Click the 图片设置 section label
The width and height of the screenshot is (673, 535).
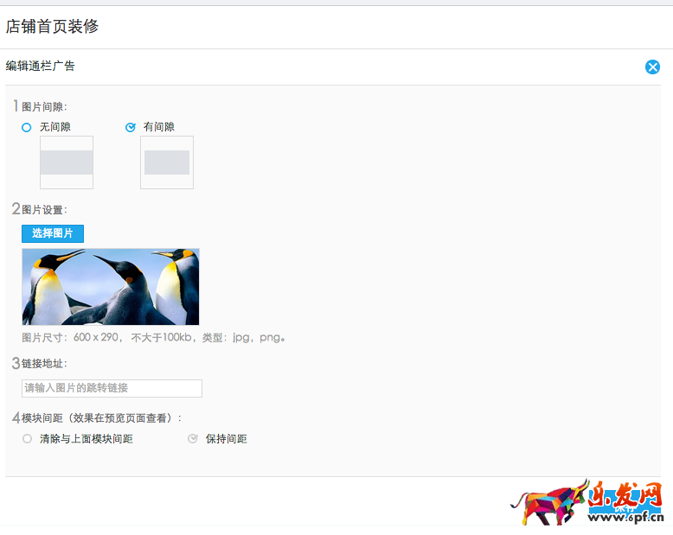point(44,210)
